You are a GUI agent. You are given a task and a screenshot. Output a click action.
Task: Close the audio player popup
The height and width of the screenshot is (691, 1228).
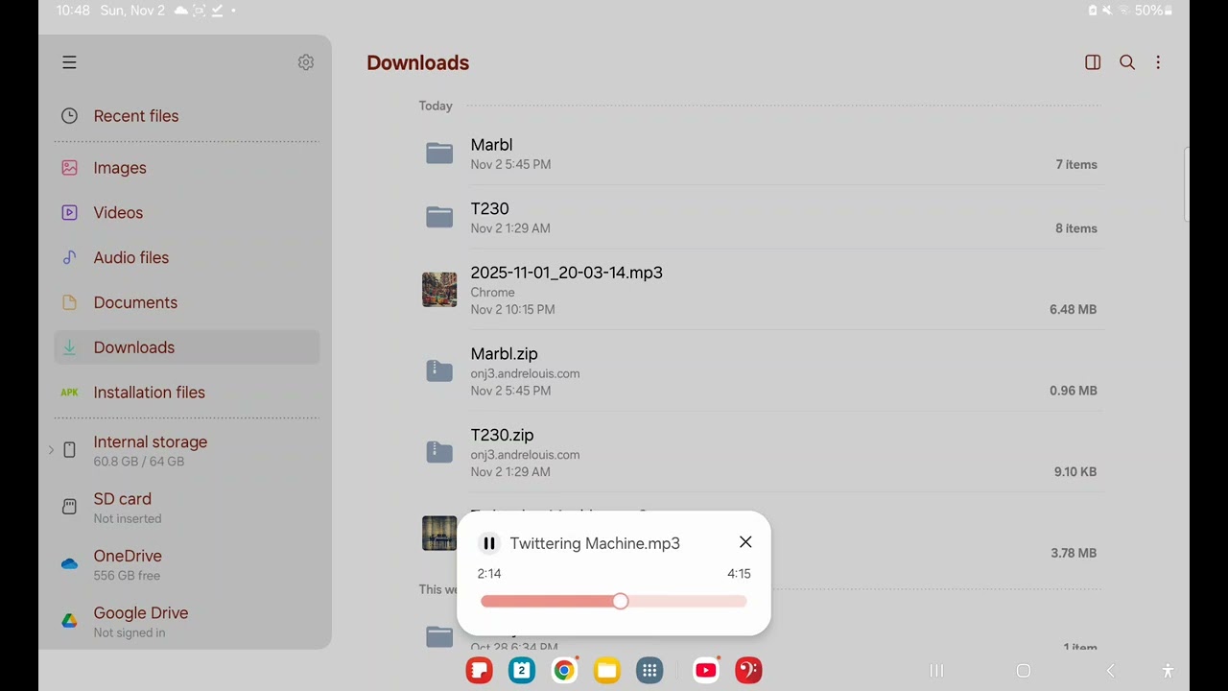745,542
